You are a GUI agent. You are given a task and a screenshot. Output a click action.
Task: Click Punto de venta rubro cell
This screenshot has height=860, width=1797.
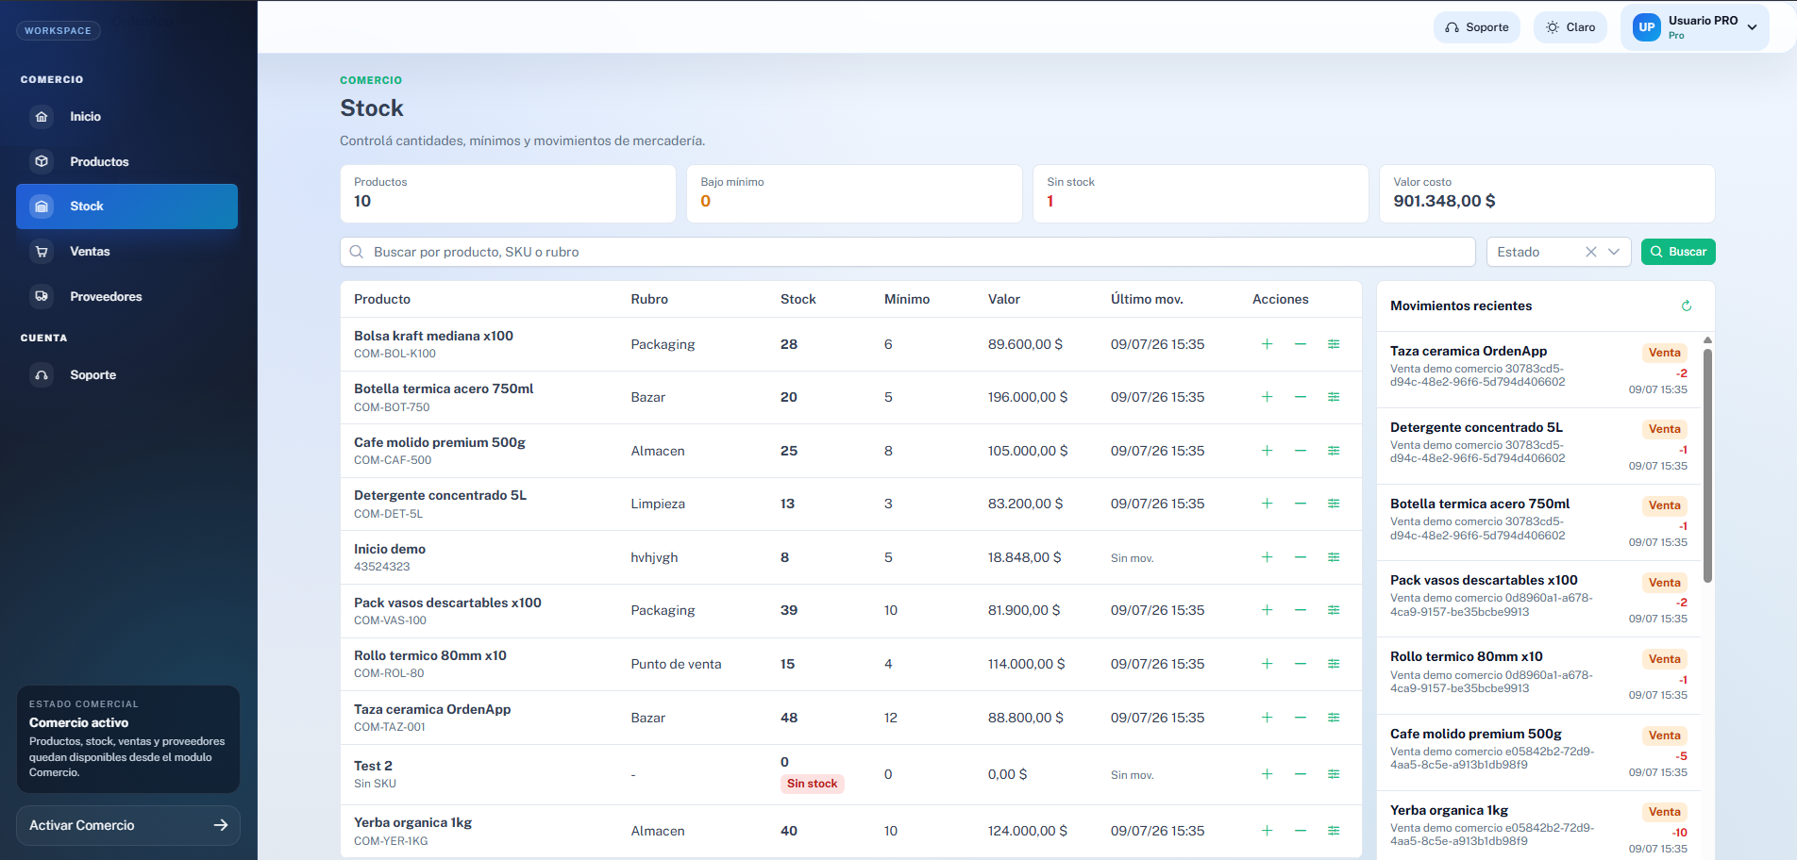pos(676,664)
